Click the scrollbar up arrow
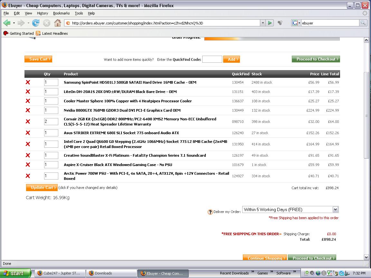The width and height of the screenshot is (371, 278). [366, 40]
